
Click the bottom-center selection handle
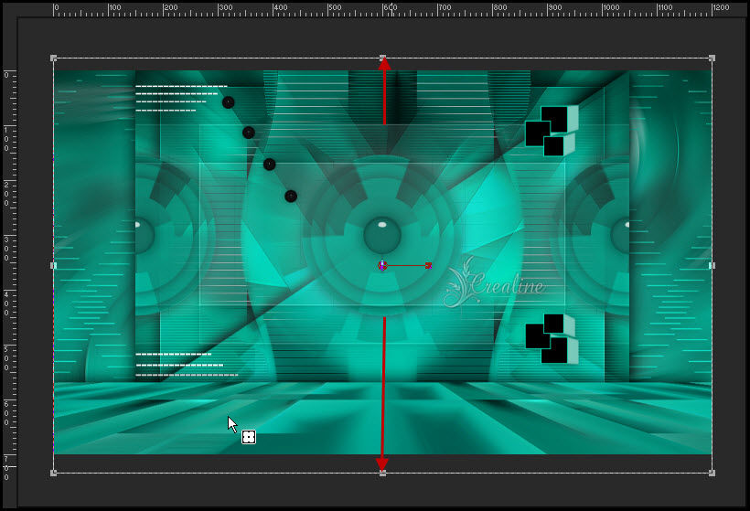383,473
